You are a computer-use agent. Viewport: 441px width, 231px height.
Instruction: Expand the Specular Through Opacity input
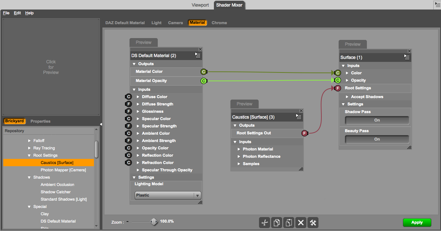pyautogui.click(x=138, y=170)
